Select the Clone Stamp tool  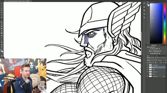pos(2,22)
